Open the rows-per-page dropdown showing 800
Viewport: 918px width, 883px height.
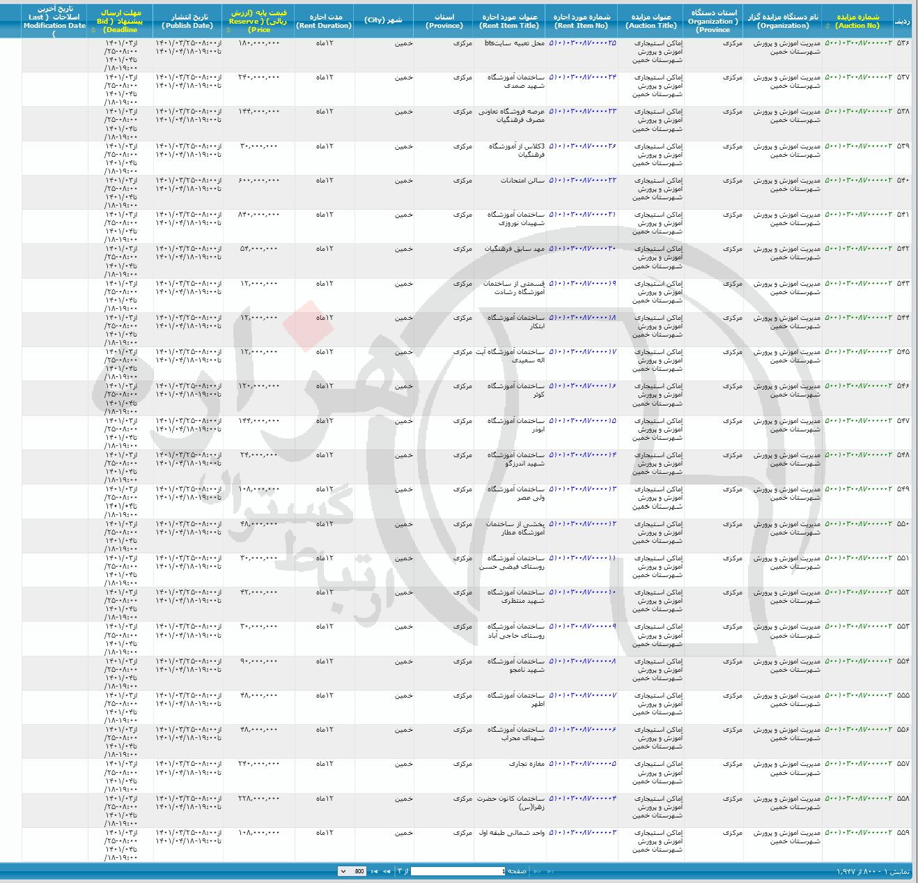[x=352, y=871]
